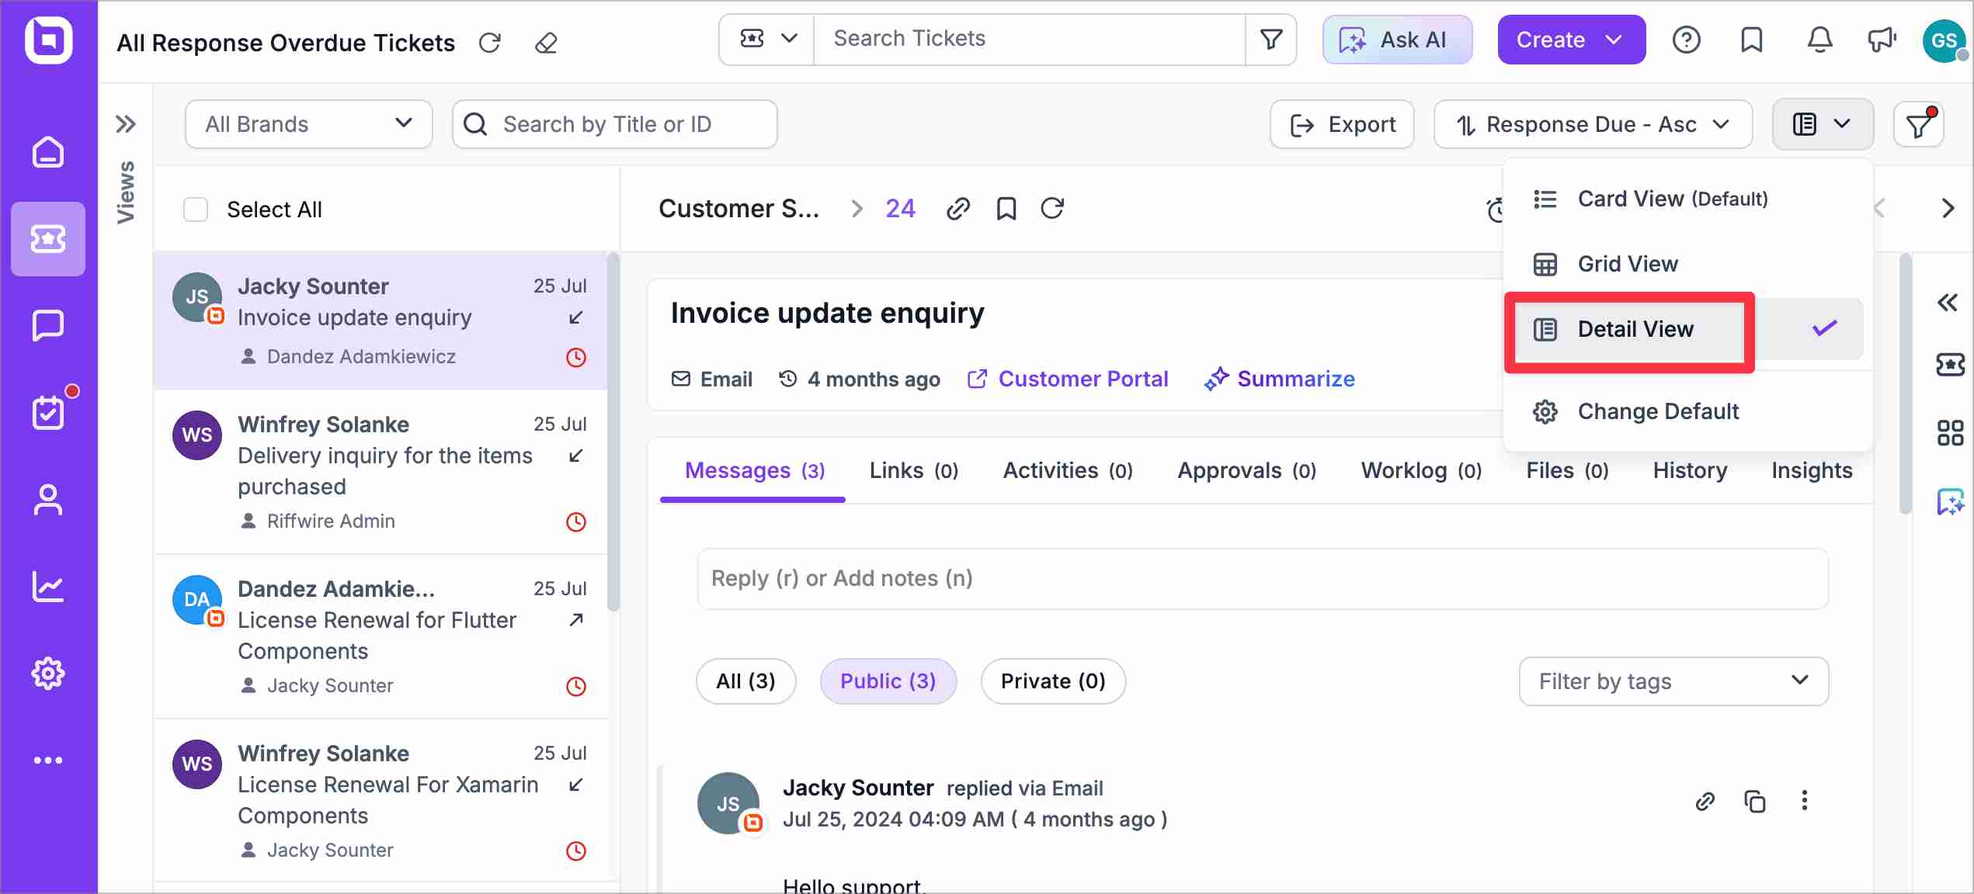Screen dimensions: 1974x894
Task: Open Winfrey Solanke Delivery inquiry ticket
Action: pyautogui.click(x=381, y=472)
